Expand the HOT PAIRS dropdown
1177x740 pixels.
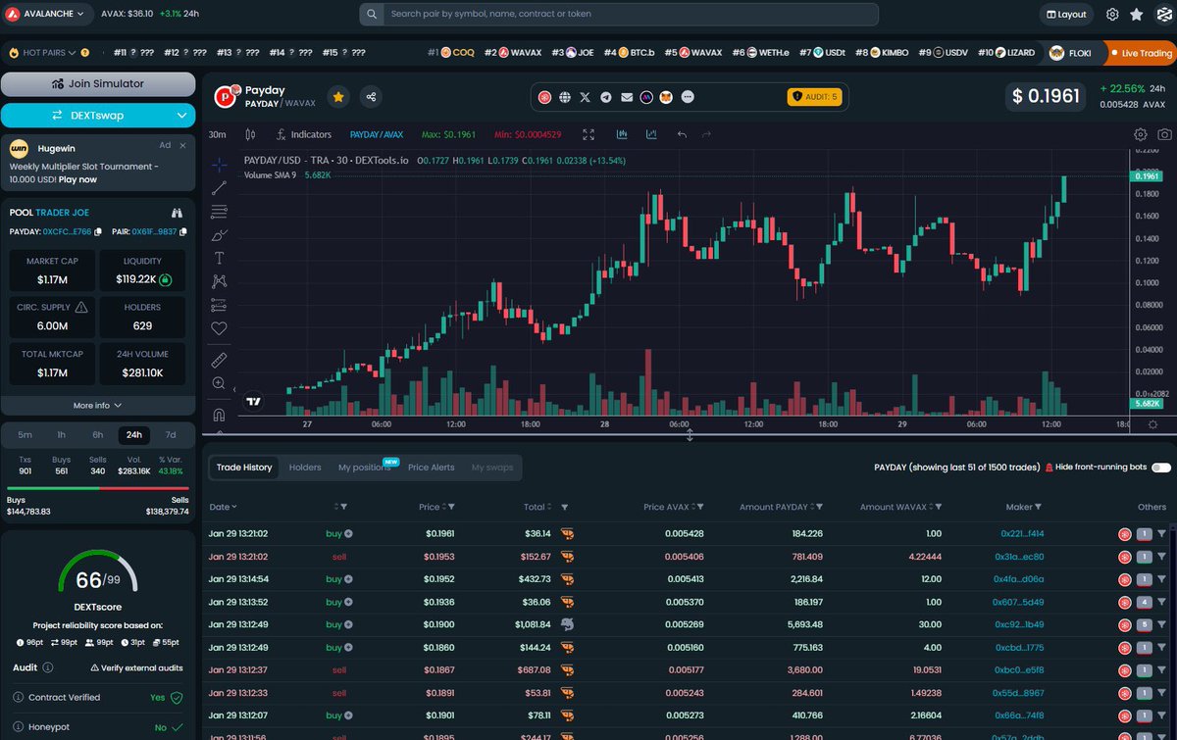tap(49, 53)
